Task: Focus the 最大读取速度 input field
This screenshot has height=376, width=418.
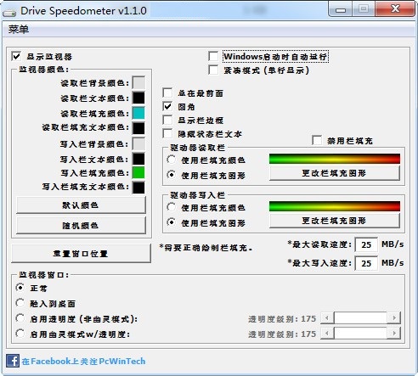Action: pyautogui.click(x=366, y=244)
